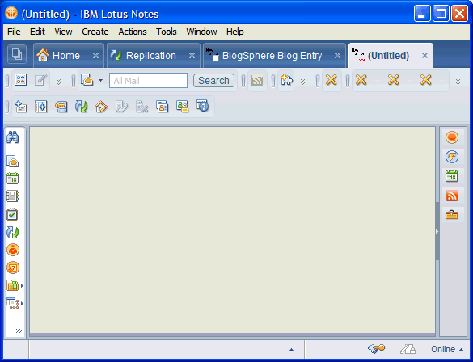The height and width of the screenshot is (362, 473).
Task: Expand the bookmark bar double-chevron at bottom
Action: pyautogui.click(x=19, y=331)
